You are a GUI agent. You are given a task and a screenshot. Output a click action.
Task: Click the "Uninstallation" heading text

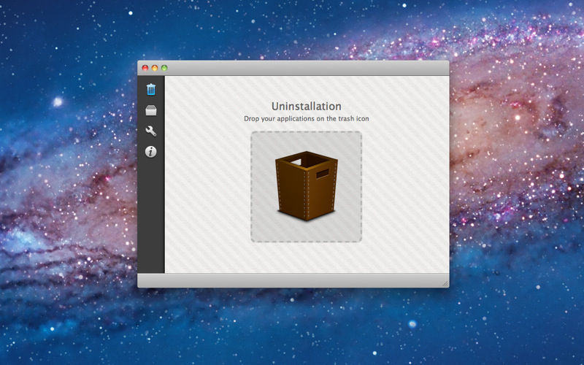coord(306,107)
